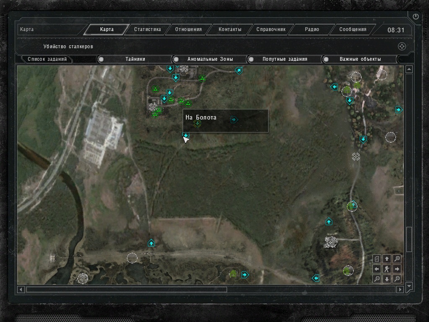Click the crosshair icon beside task title
This screenshot has width=429, height=322.
point(402,46)
